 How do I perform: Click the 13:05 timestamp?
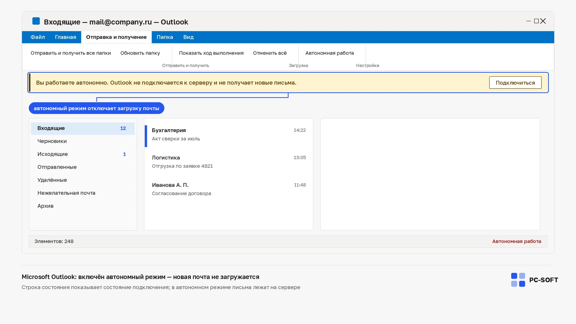tap(300, 158)
